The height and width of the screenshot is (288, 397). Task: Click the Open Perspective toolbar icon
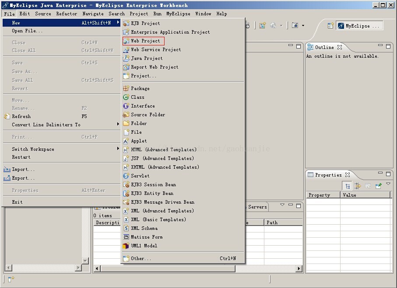330,25
